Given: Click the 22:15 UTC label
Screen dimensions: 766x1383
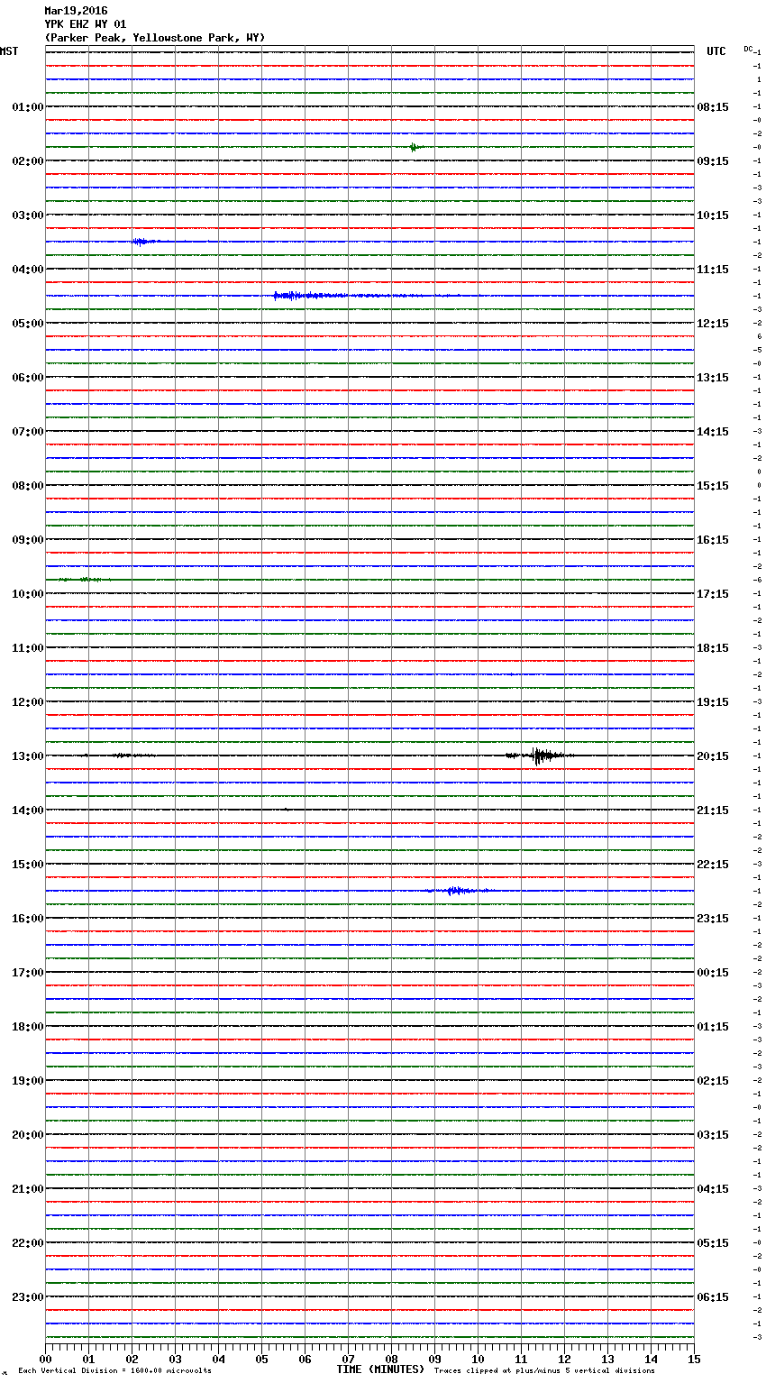Looking at the screenshot, I should tap(713, 865).
